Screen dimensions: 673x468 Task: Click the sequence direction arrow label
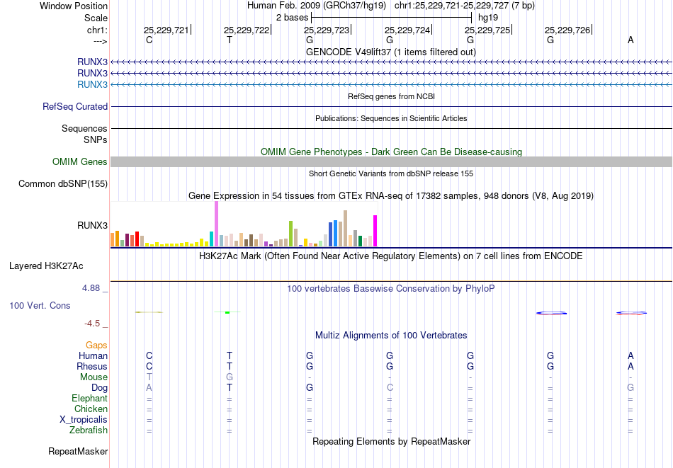(x=100, y=41)
